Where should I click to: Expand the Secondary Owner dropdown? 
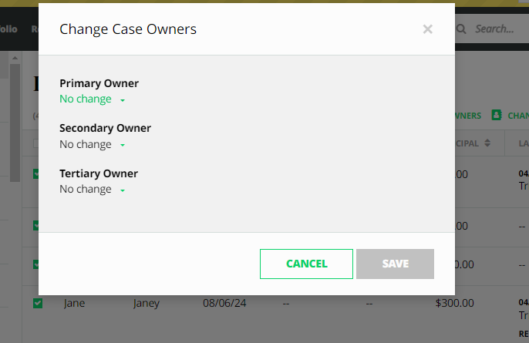tap(92, 145)
